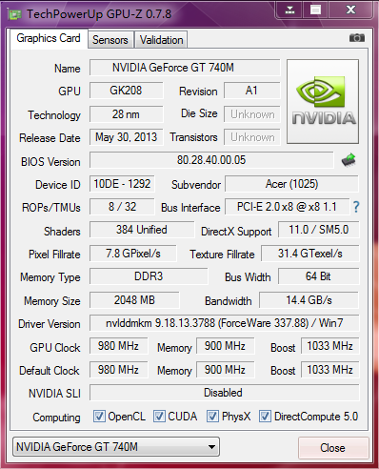Screen dimensions: 379x469
Task: Click the Technology field 28 nm
Action: point(126,114)
